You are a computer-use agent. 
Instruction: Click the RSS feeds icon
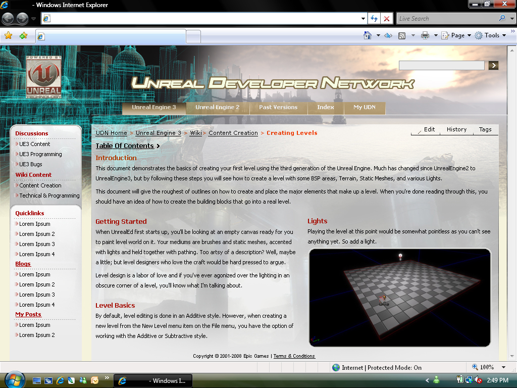pyautogui.click(x=402, y=36)
